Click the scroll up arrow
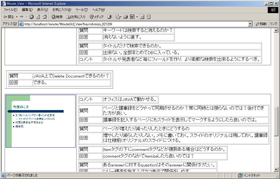Screen dimensions: 280x179 pyautogui.click(x=276, y=30)
